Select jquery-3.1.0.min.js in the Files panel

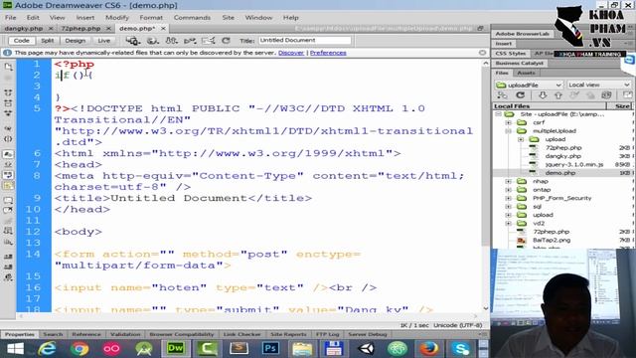pos(574,164)
